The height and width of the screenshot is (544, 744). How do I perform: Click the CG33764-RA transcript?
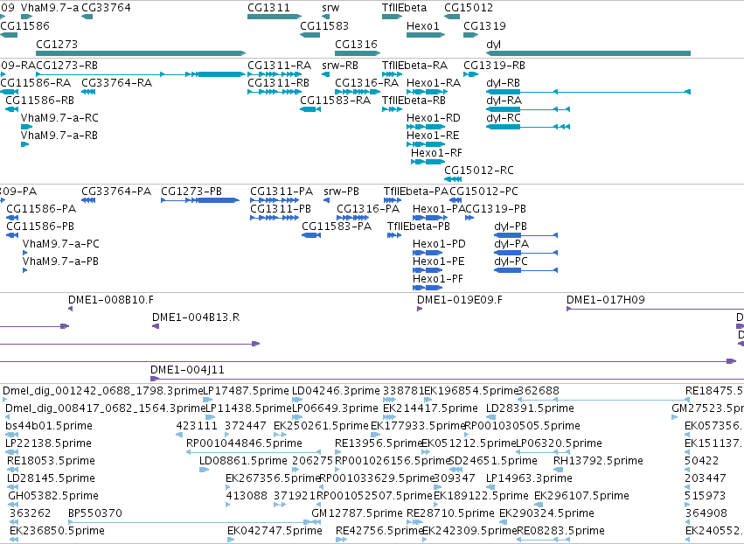click(x=88, y=92)
